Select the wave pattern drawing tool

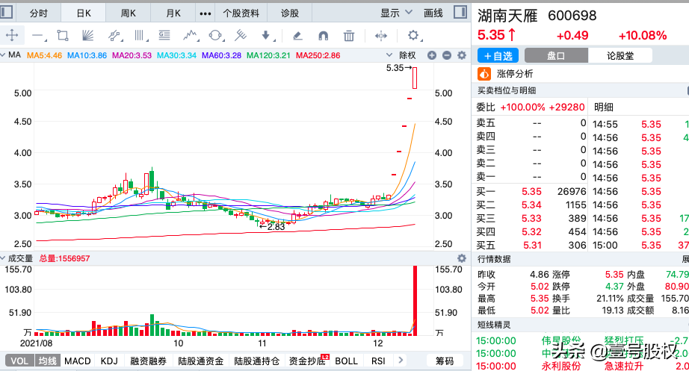coord(191,36)
